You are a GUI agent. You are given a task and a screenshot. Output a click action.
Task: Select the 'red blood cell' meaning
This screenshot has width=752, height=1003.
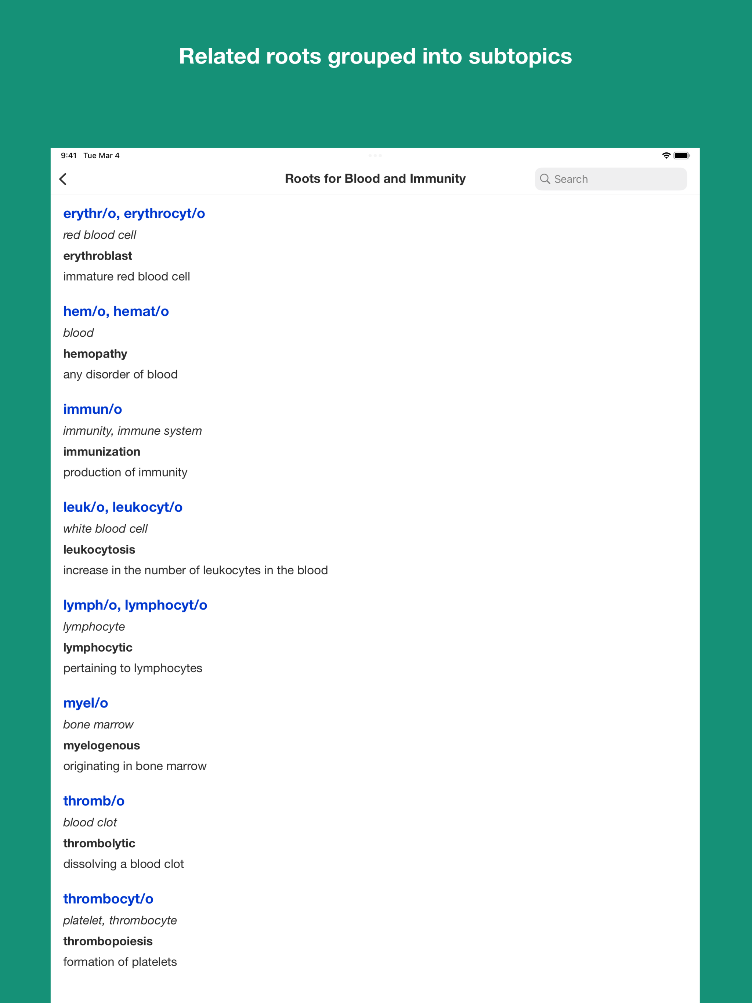tap(100, 235)
